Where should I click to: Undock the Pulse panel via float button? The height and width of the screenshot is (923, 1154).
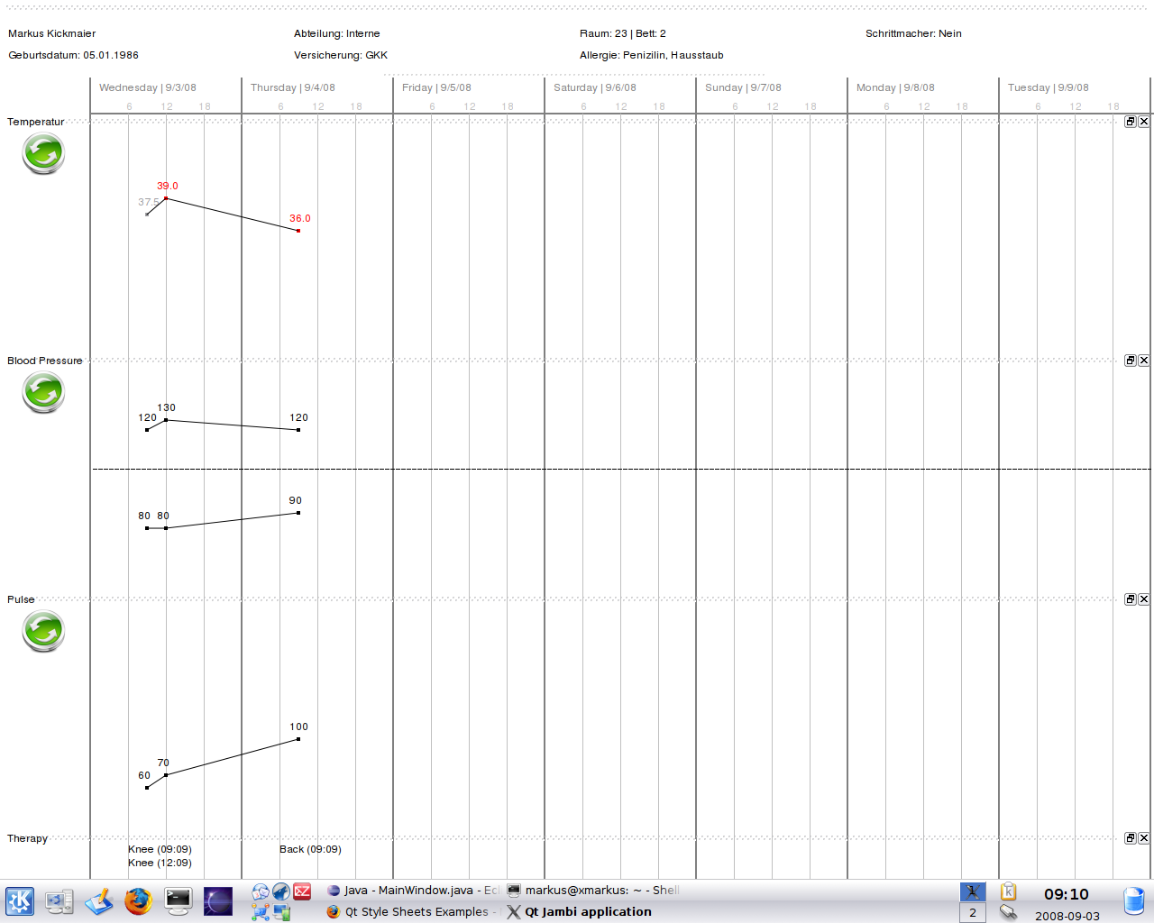pos(1130,599)
